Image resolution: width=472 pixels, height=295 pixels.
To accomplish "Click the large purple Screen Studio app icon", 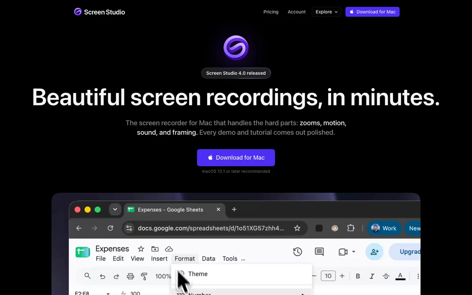I will pos(236,48).
